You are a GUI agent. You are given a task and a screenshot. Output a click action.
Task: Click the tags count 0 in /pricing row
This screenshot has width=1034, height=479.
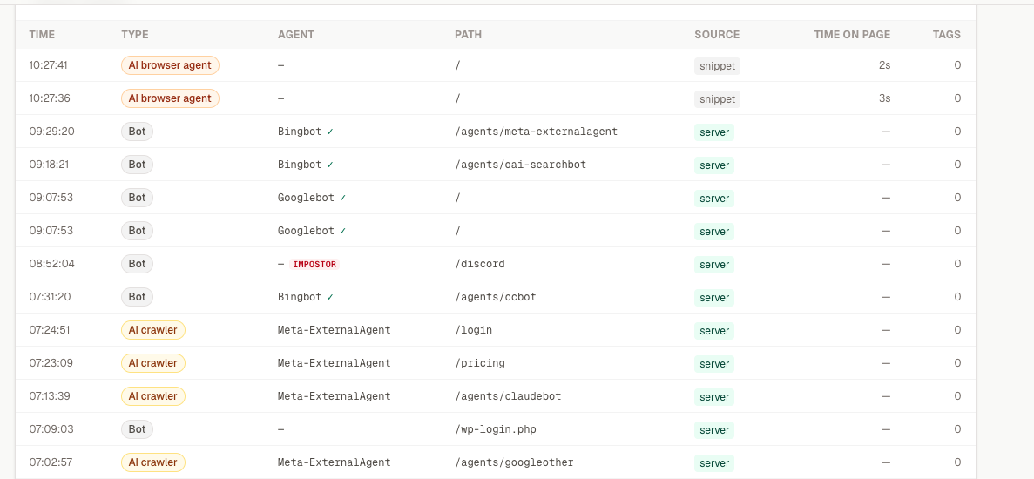(x=957, y=362)
